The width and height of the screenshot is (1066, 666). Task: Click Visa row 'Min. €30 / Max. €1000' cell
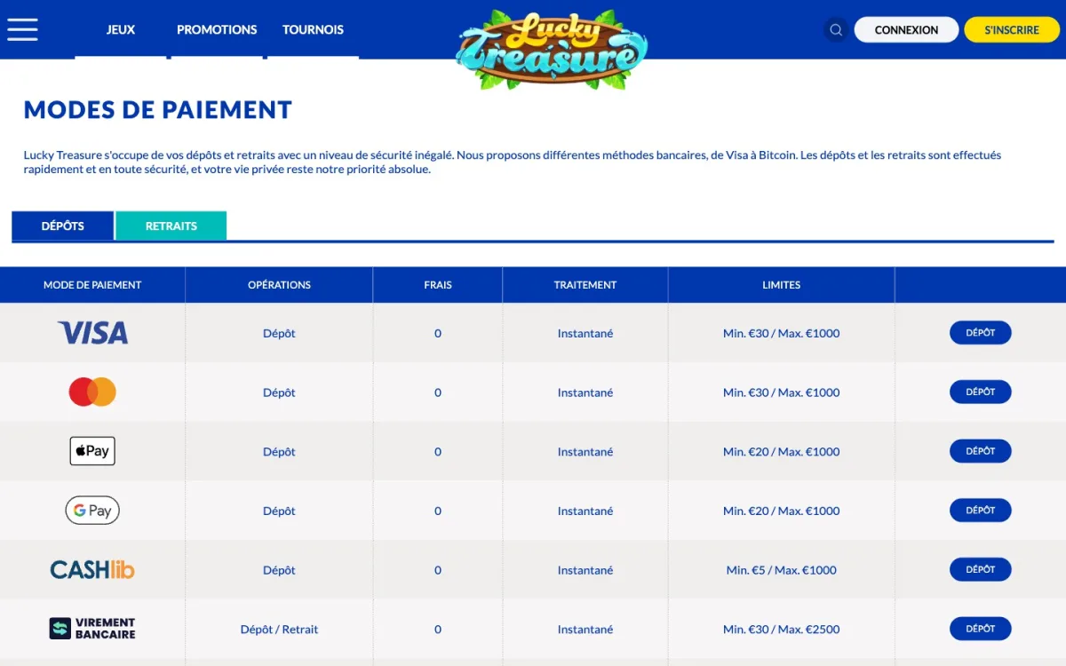click(x=782, y=333)
